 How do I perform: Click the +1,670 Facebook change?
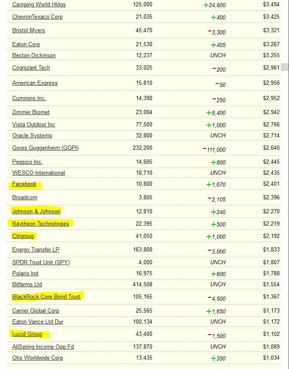(x=216, y=185)
